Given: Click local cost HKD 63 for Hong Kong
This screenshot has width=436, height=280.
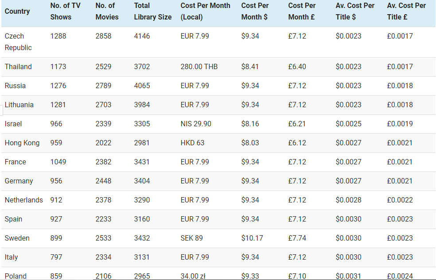Looking at the screenshot, I should [192, 143].
